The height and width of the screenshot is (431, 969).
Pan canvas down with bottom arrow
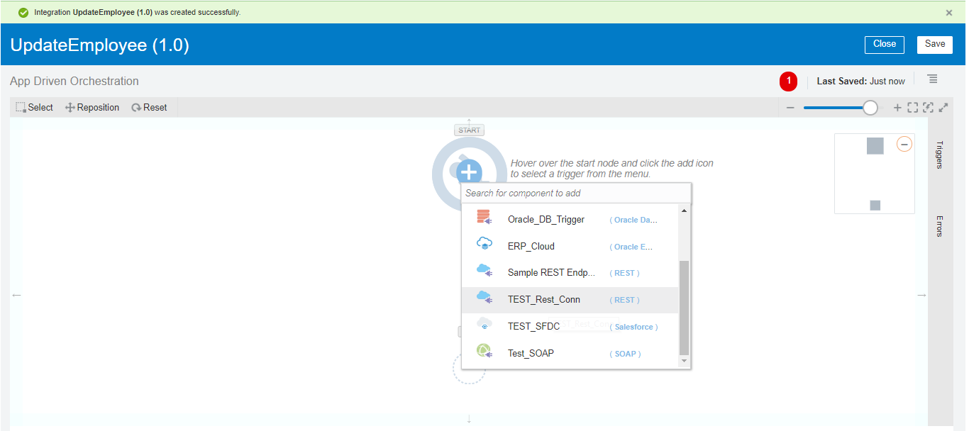pyautogui.click(x=469, y=420)
